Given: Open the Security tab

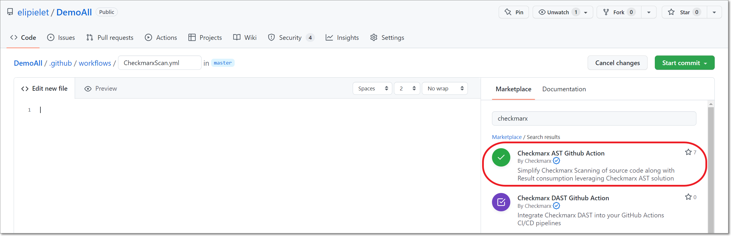Looking at the screenshot, I should [x=291, y=37].
